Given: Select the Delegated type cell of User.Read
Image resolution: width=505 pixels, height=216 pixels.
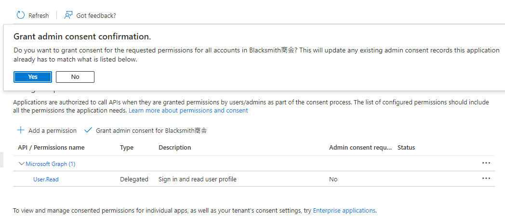Looking at the screenshot, I should click(x=134, y=179).
